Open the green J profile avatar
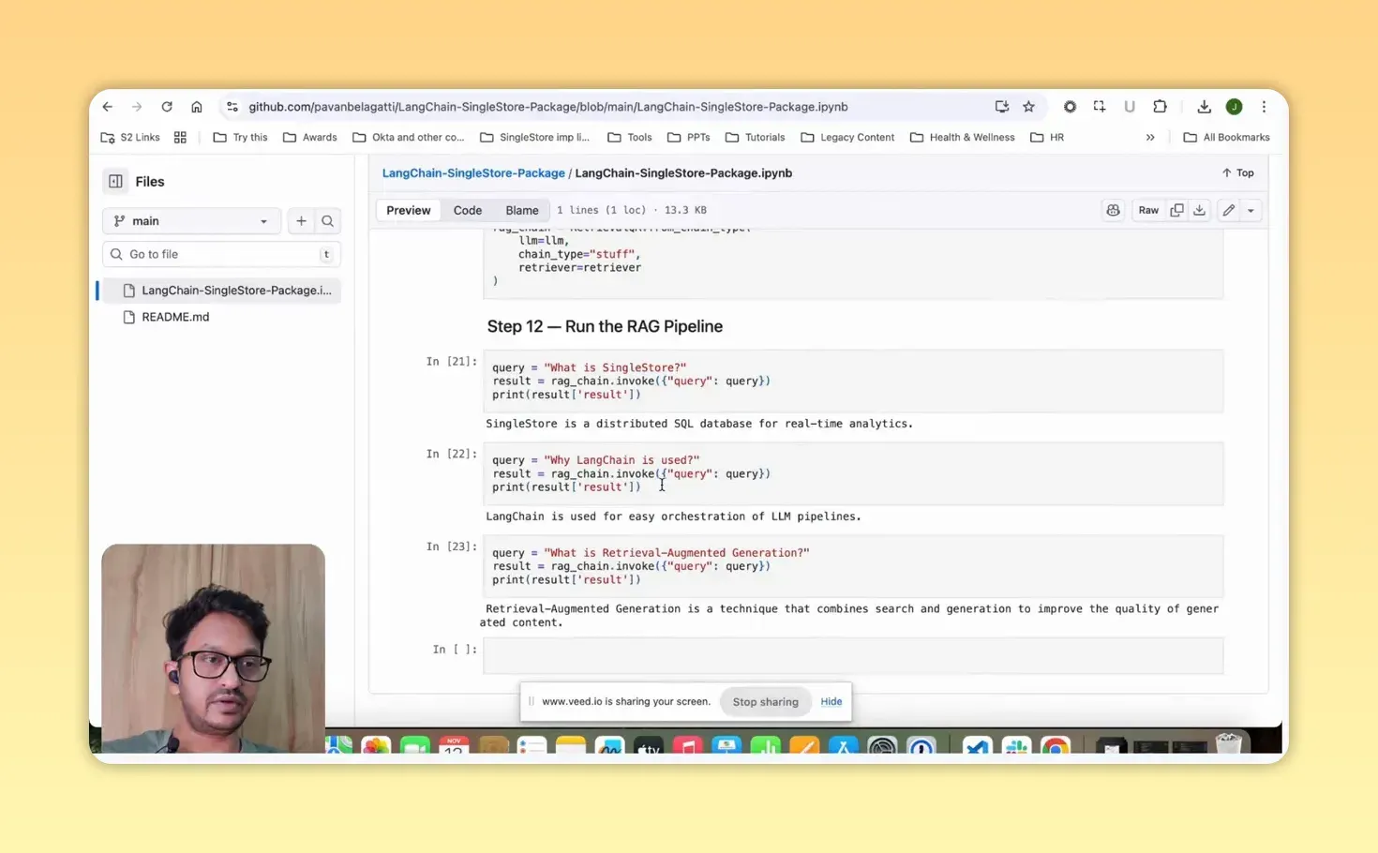 1234,107
